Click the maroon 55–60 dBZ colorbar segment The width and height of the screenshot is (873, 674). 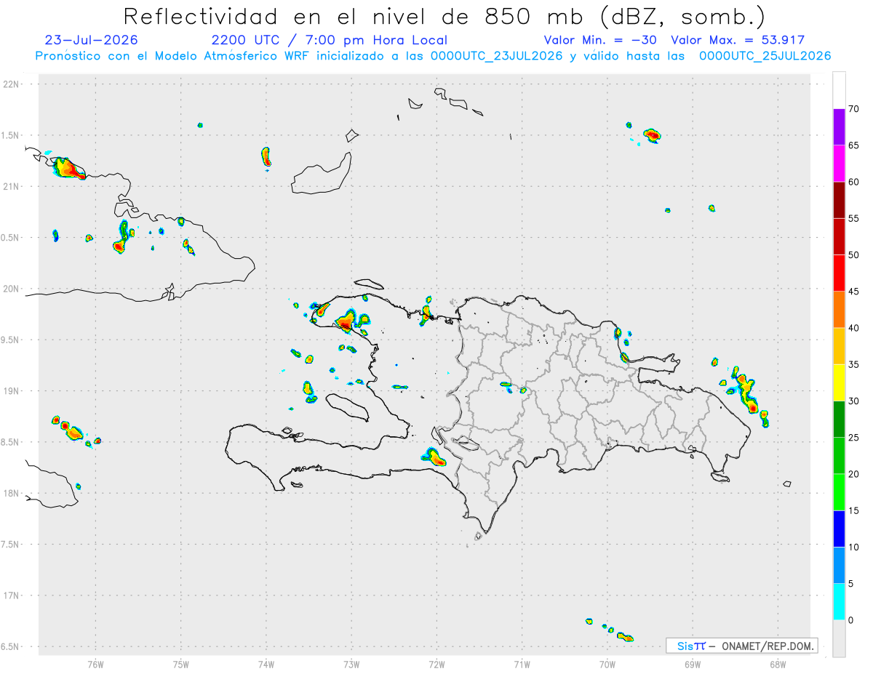click(839, 200)
